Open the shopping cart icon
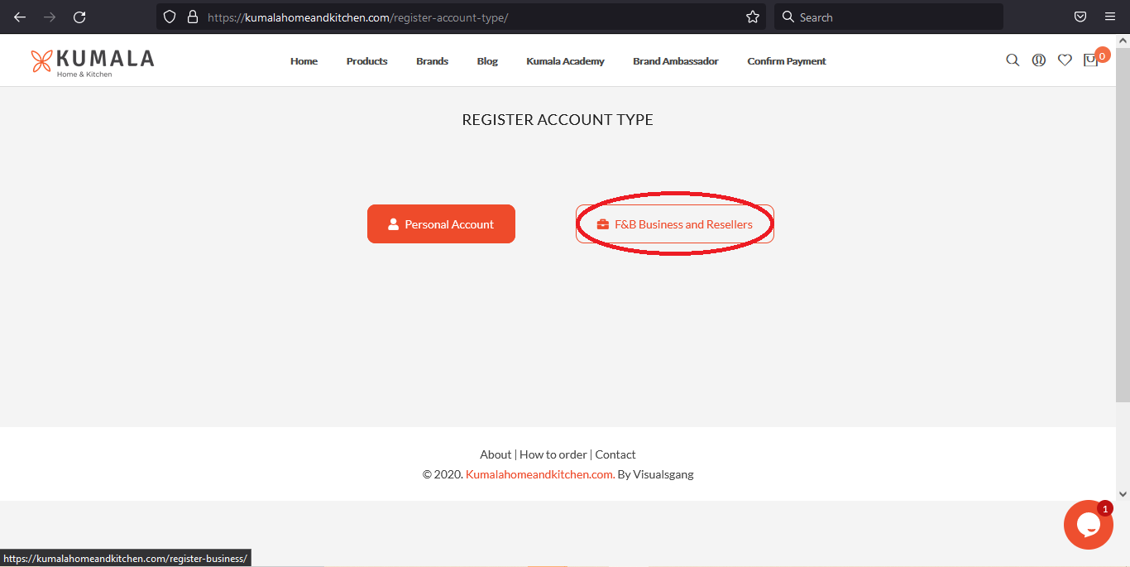1130x567 pixels. click(x=1091, y=60)
